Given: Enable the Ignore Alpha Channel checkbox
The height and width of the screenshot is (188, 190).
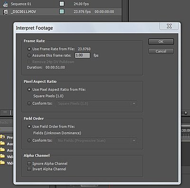Looking at the screenshot, I should (29, 163).
